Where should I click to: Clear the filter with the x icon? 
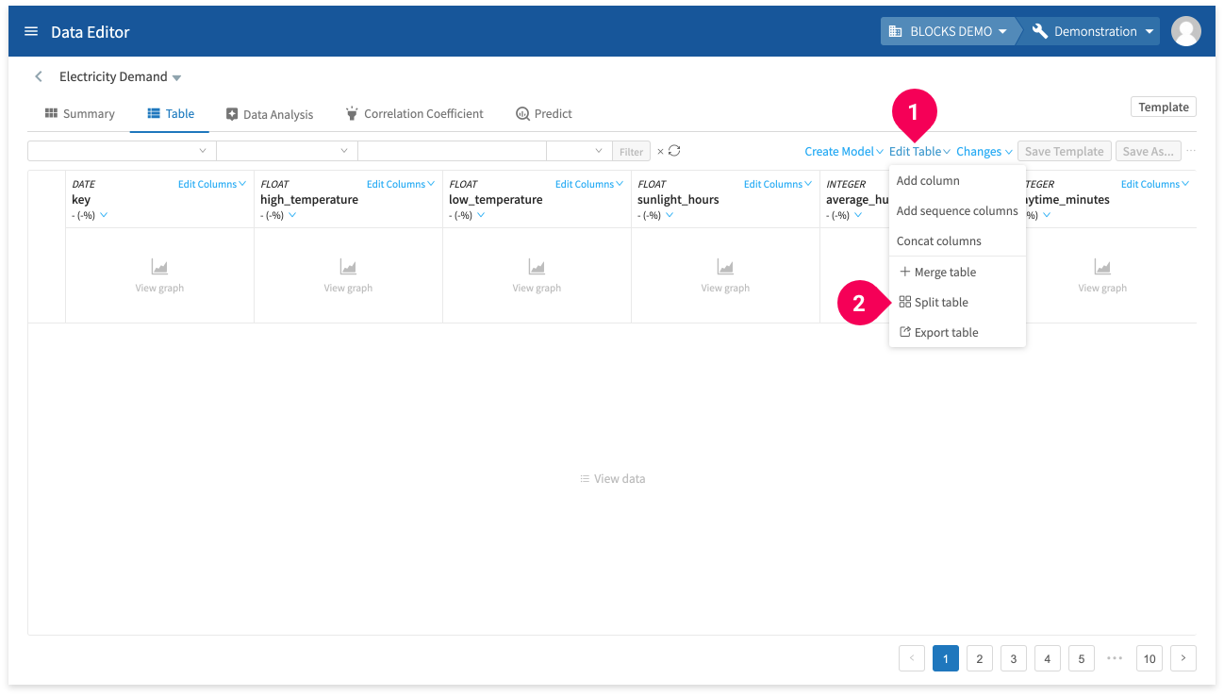click(x=660, y=151)
